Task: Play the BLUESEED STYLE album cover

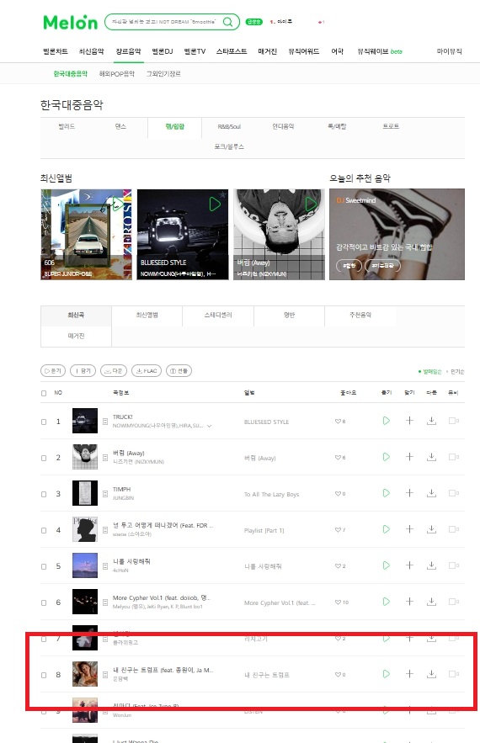Action: (215, 204)
